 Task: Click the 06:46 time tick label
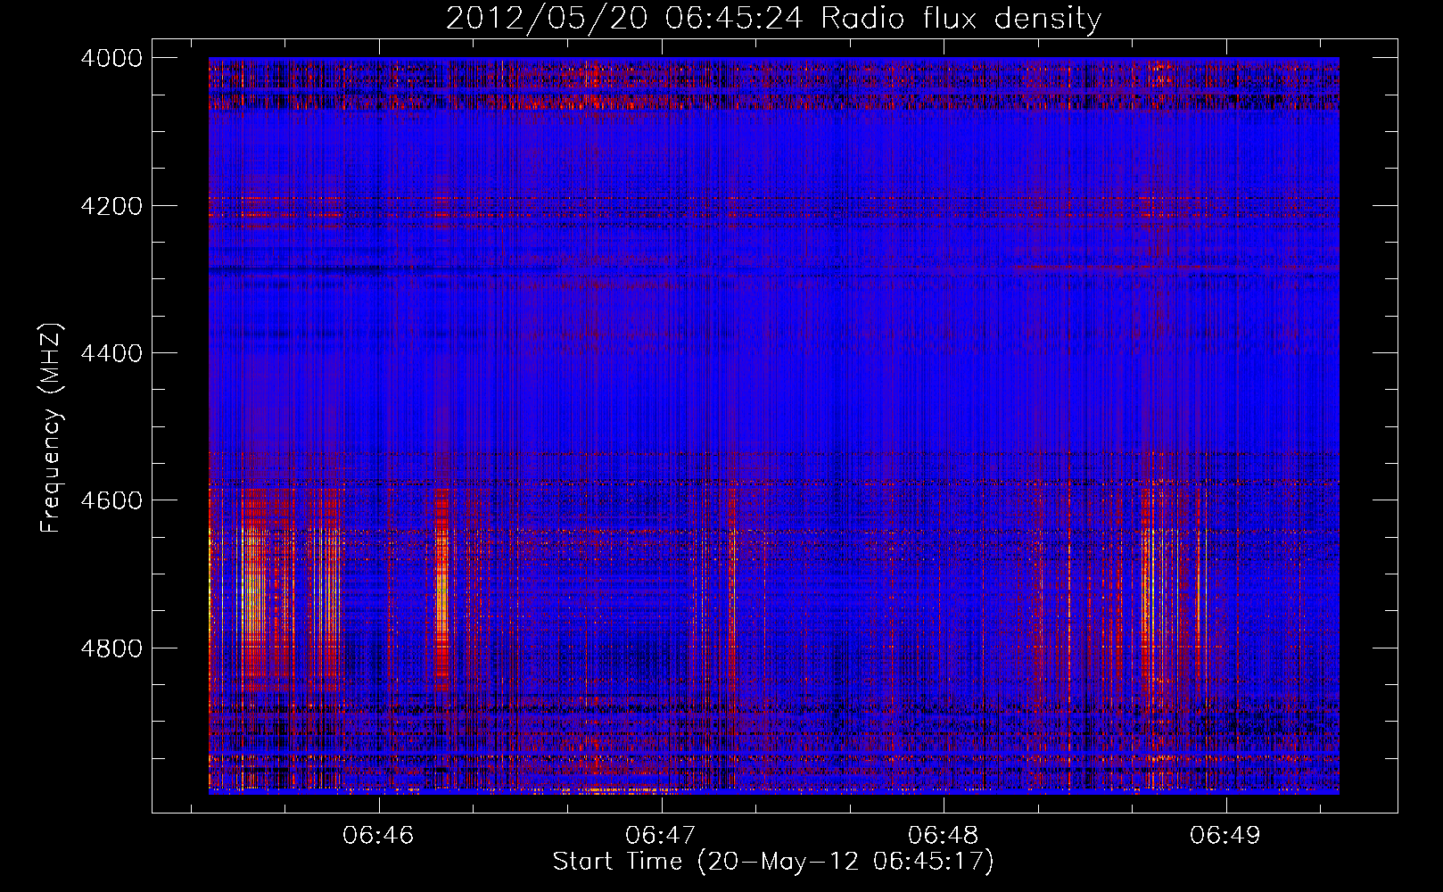[379, 835]
